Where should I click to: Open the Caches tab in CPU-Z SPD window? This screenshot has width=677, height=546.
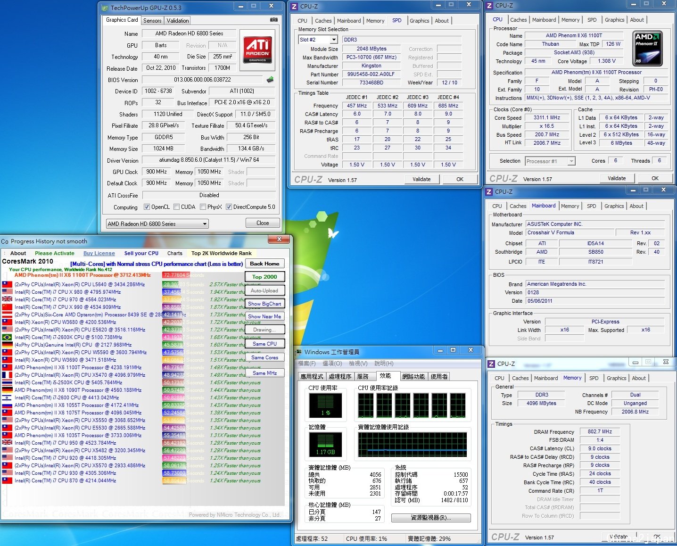click(323, 21)
